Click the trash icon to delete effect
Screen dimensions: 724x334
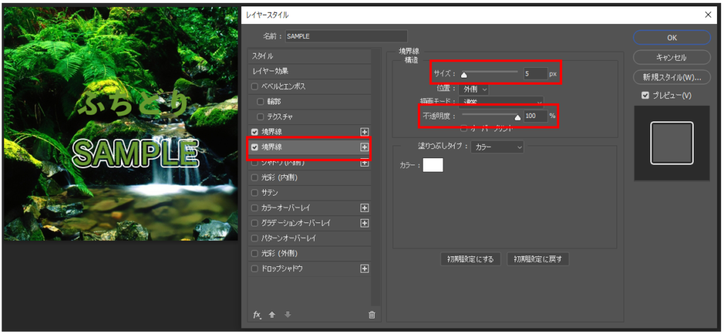point(372,315)
